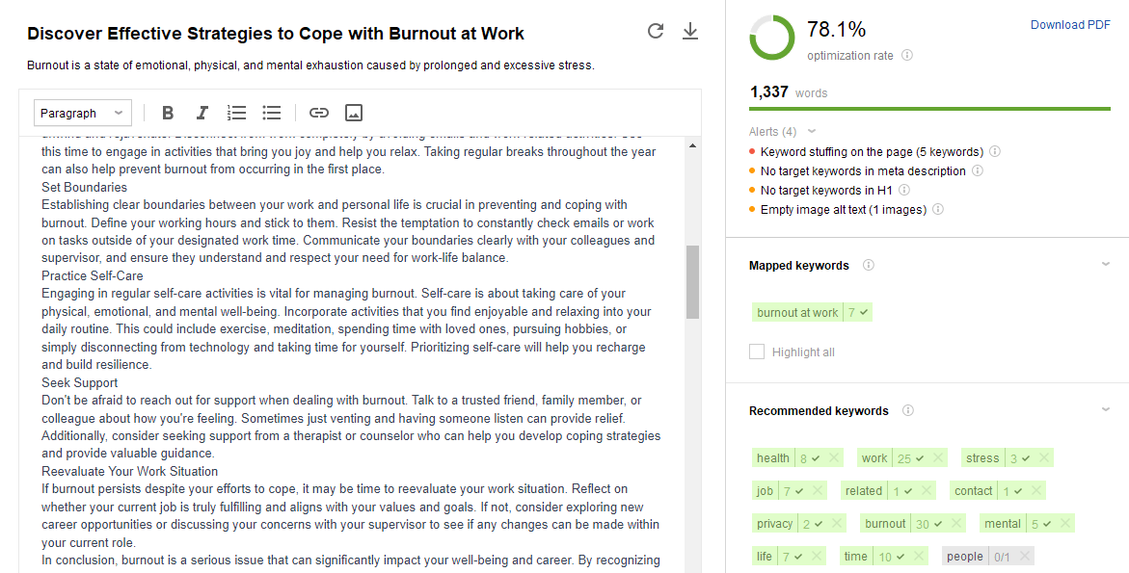
Task: Check the Highlight all checkbox
Action: (x=757, y=352)
